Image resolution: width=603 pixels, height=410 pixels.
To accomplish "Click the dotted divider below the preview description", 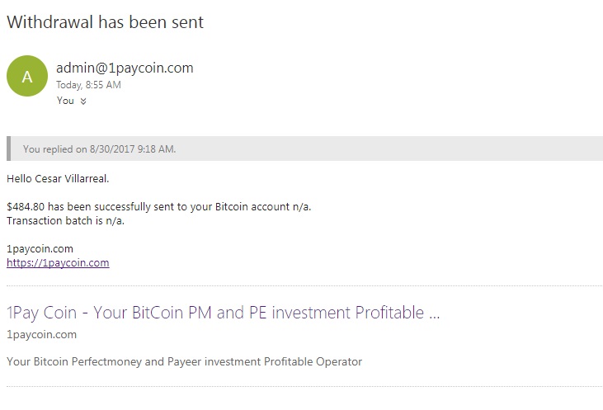I will (x=304, y=386).
